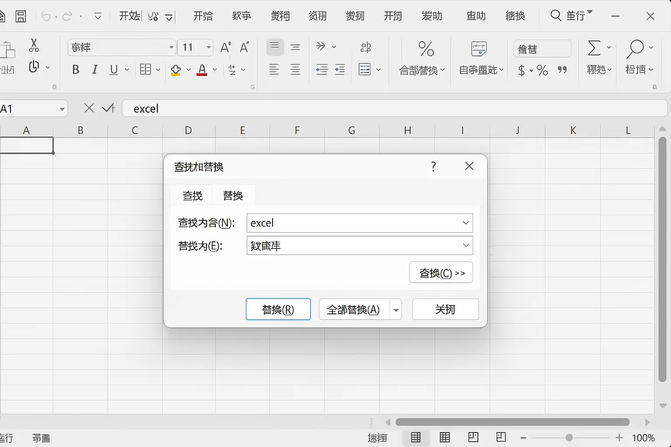Viewport: 671px width, 447px height.
Task: Switch to the Find tab in dialog
Action: 193,196
